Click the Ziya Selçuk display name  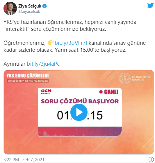click(x=30, y=6)
